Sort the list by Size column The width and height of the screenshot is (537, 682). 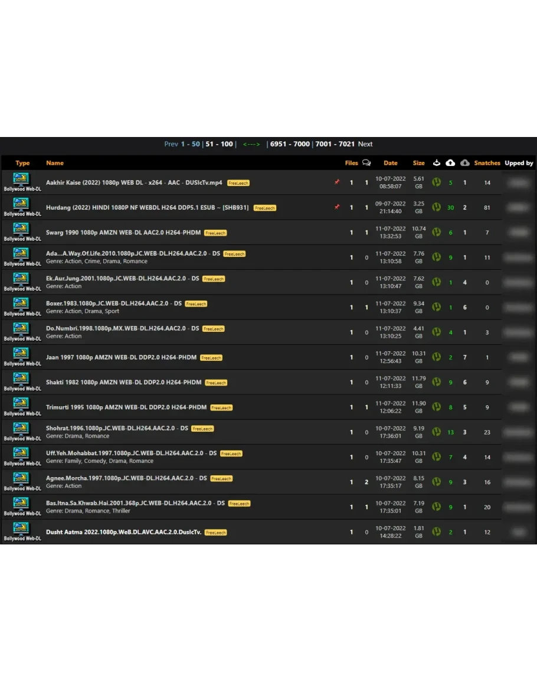pos(418,163)
